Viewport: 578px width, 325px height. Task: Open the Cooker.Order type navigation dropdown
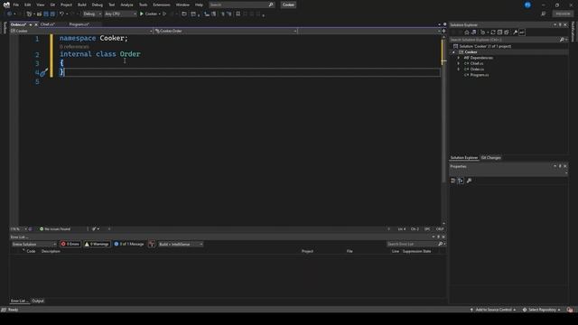coord(226,31)
